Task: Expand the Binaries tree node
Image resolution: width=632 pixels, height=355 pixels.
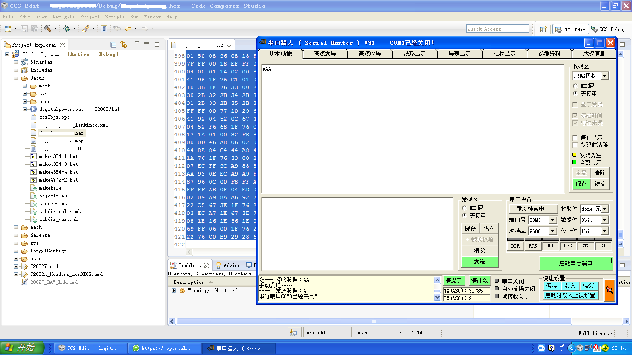Action: click(x=16, y=62)
